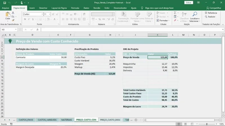Click the Compartilhar button
This screenshot has width=225, height=126.
coord(213,8)
